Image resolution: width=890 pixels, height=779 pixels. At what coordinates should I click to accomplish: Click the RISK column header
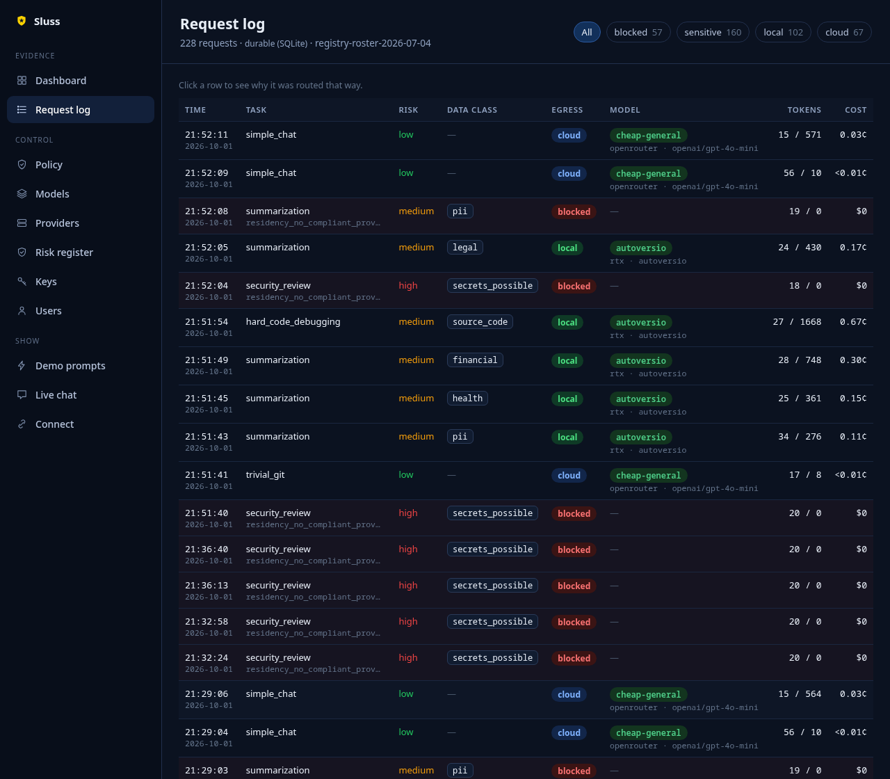click(x=408, y=110)
